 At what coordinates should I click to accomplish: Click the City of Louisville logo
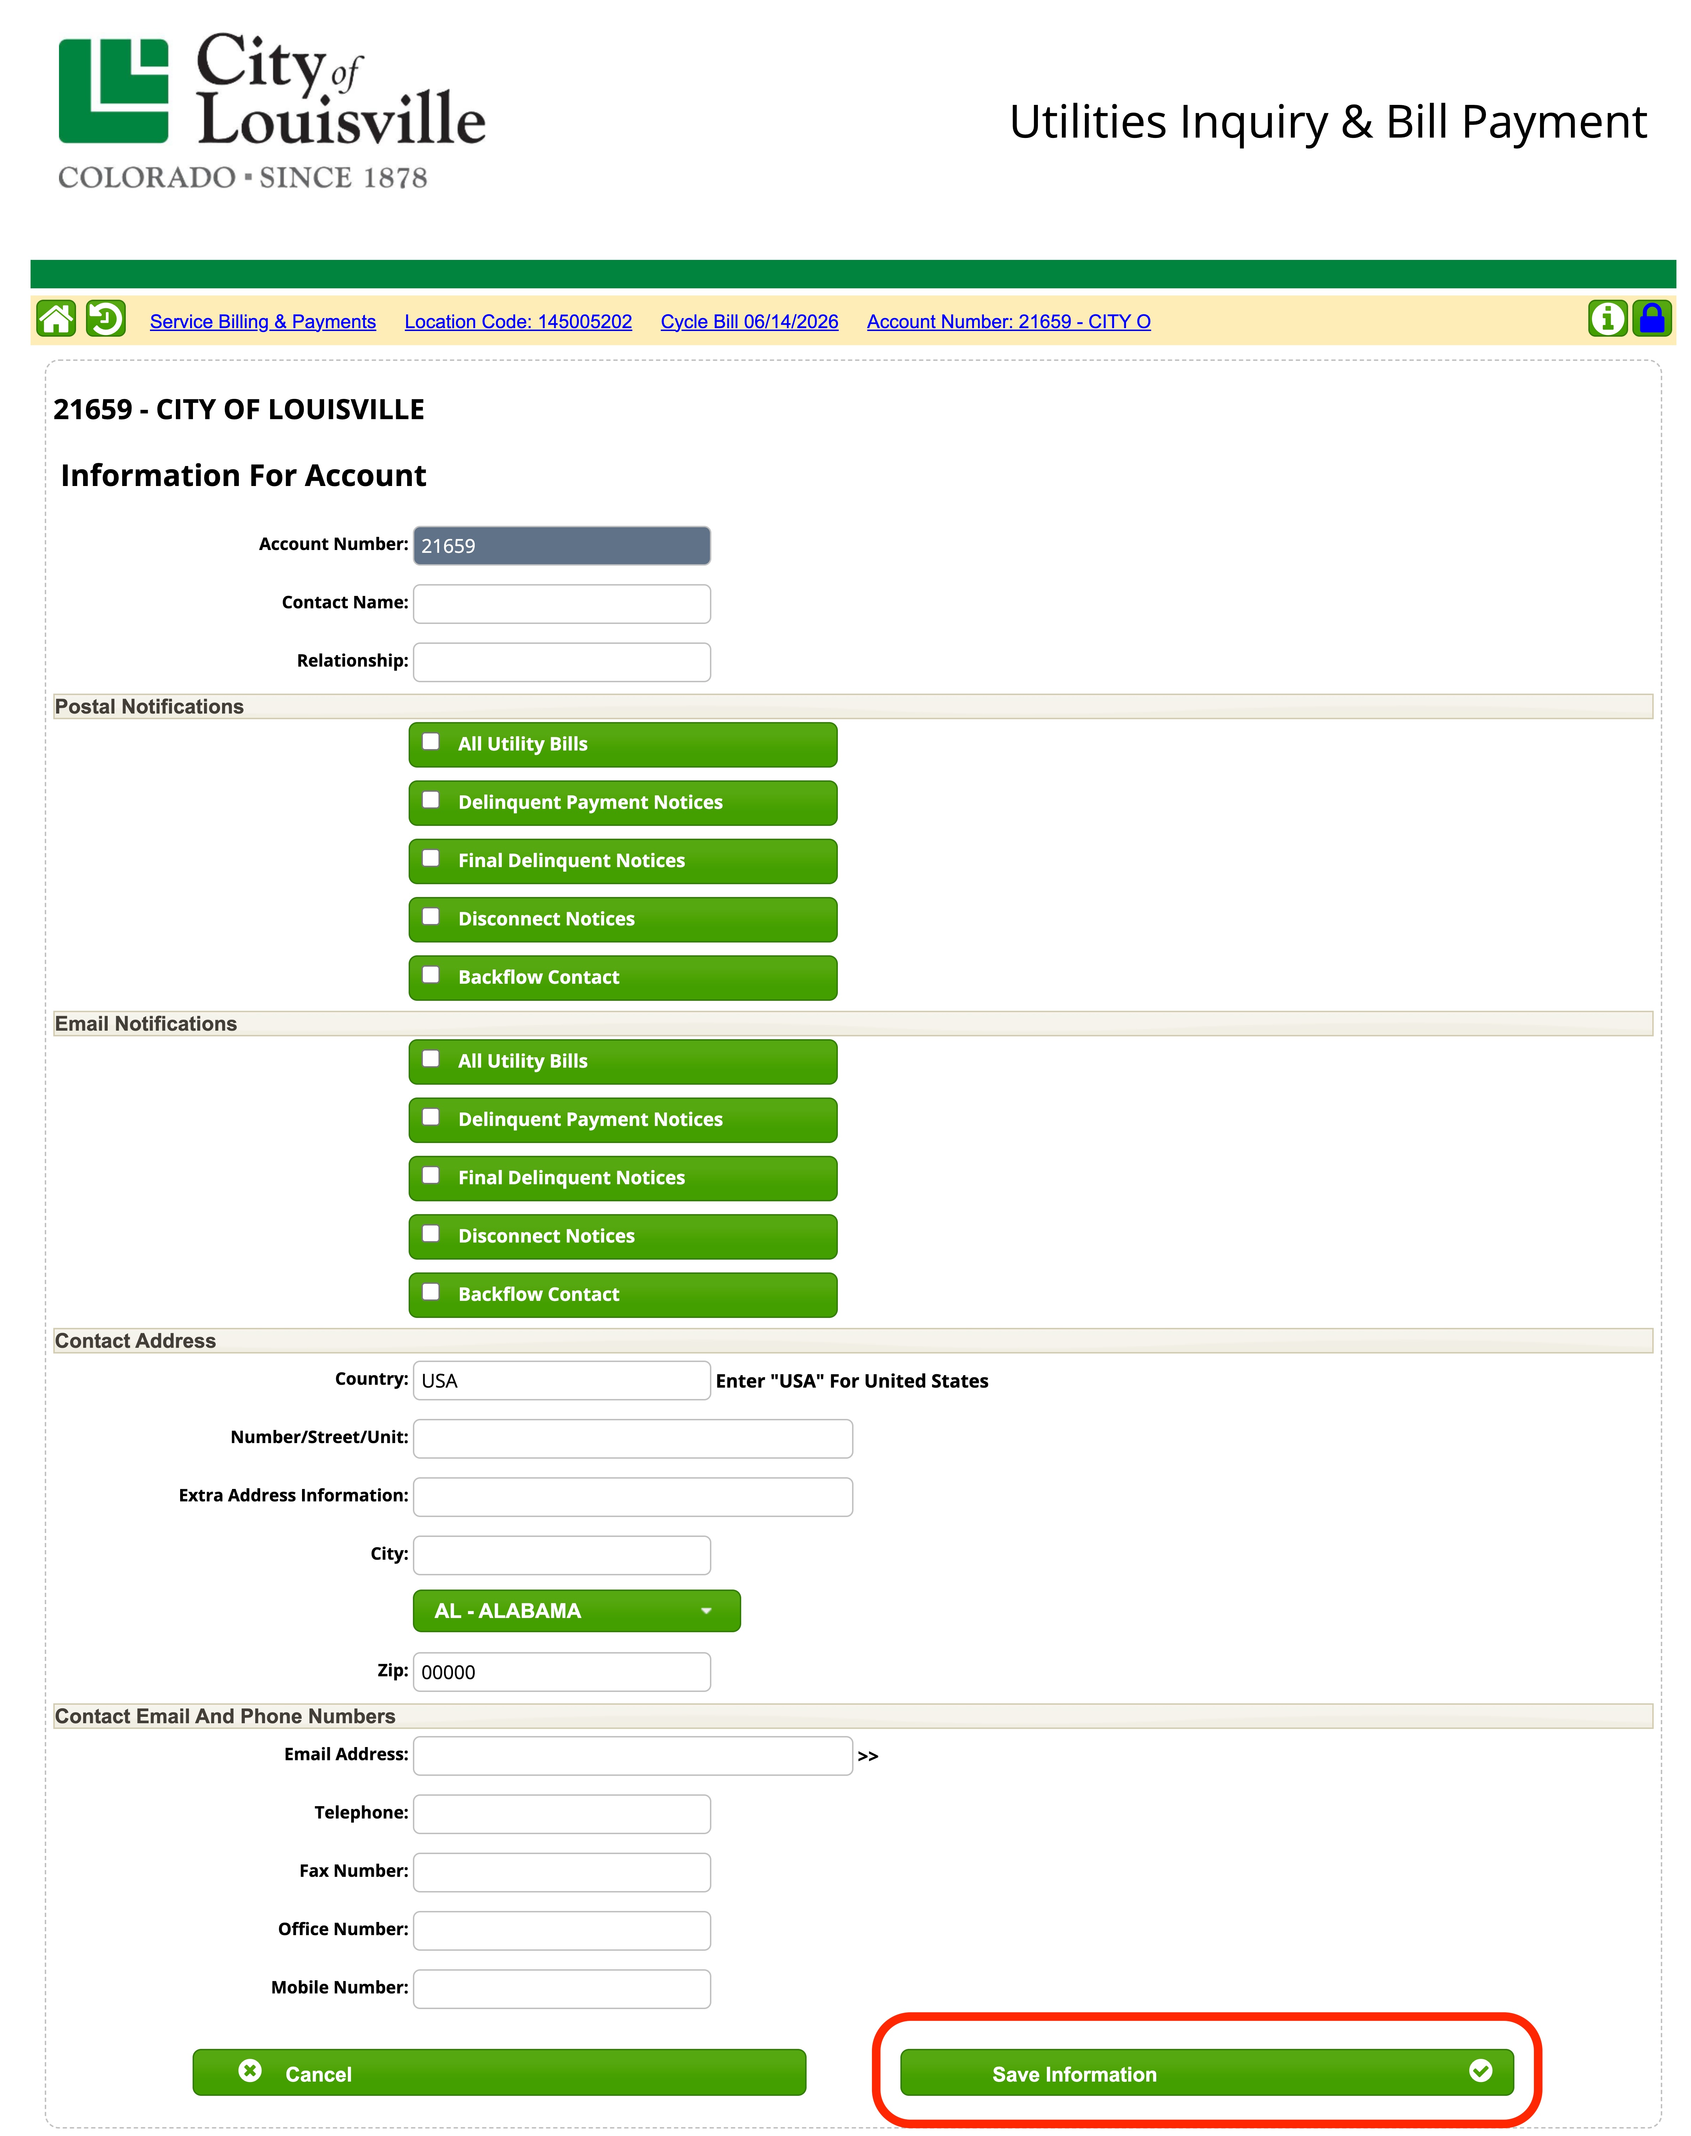[271, 111]
